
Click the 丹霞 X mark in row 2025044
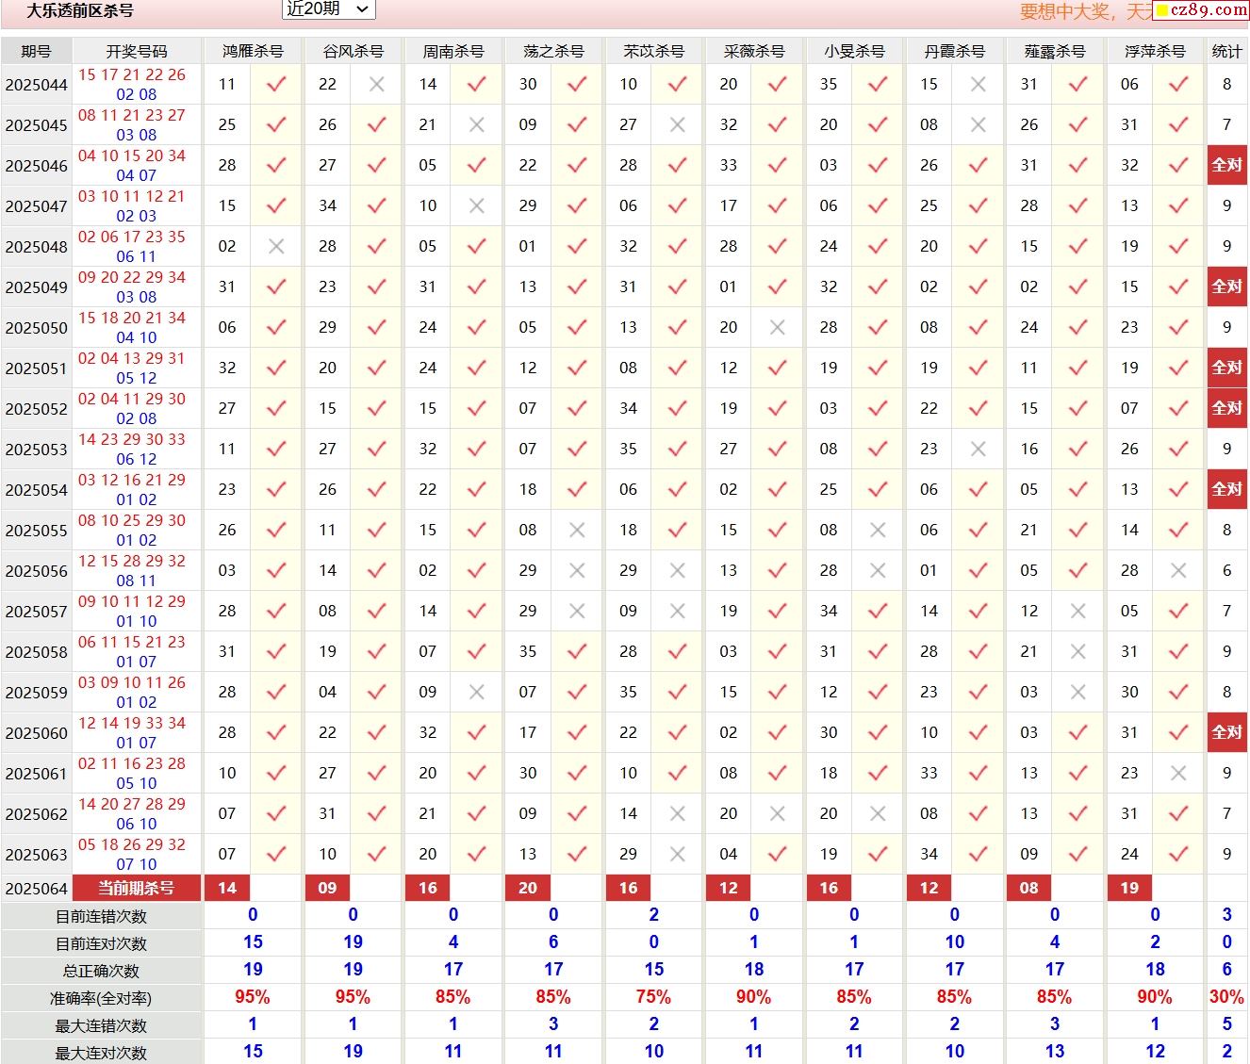[979, 84]
